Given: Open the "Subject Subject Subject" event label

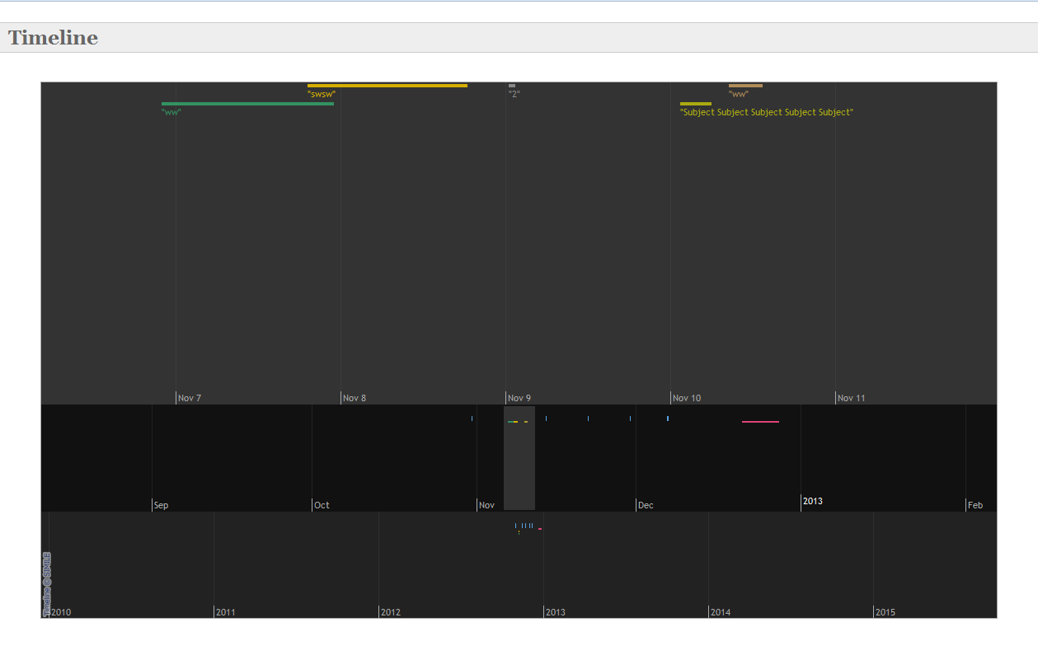Looking at the screenshot, I should (767, 112).
